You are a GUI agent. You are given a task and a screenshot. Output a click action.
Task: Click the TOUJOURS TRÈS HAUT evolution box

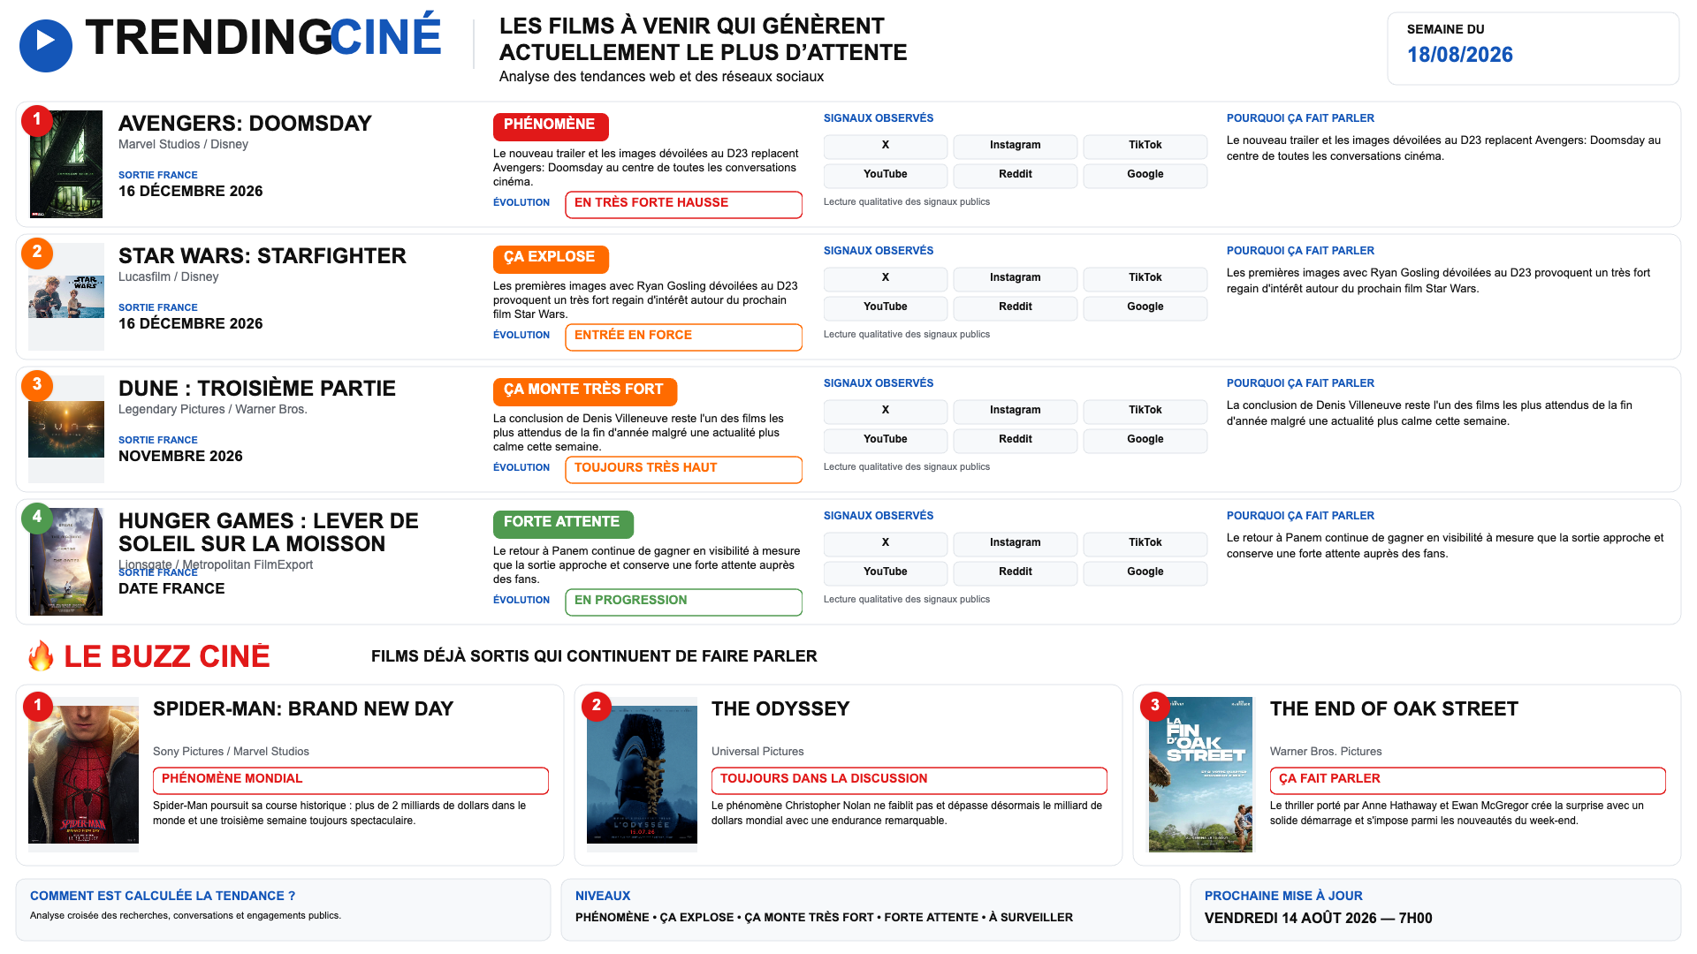tap(683, 469)
